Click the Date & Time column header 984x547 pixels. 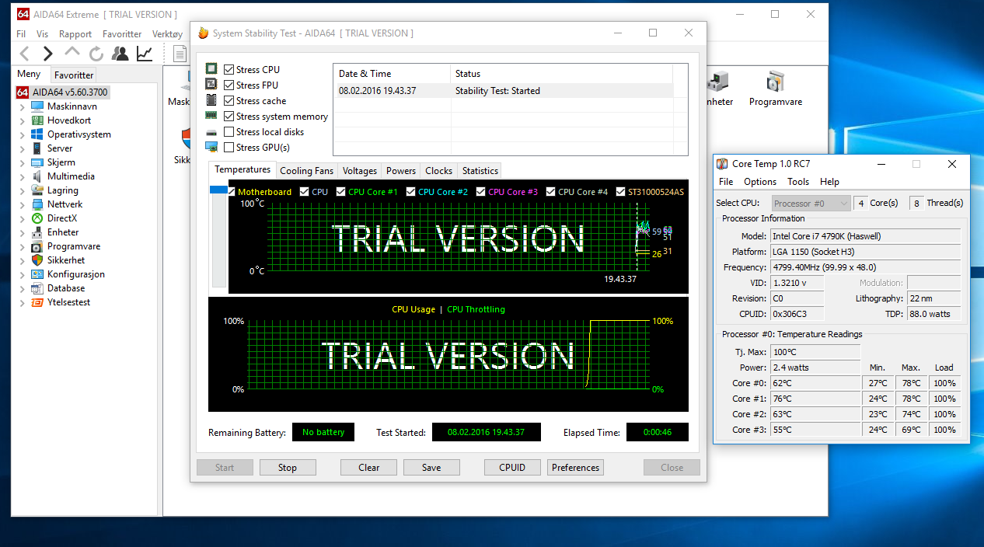click(392, 74)
